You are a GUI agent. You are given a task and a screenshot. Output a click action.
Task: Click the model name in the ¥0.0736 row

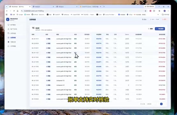tap(64, 39)
